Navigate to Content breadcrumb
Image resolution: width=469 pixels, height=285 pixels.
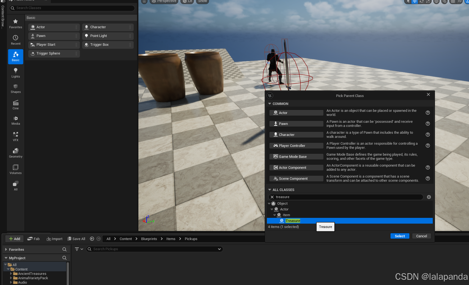tap(126, 239)
